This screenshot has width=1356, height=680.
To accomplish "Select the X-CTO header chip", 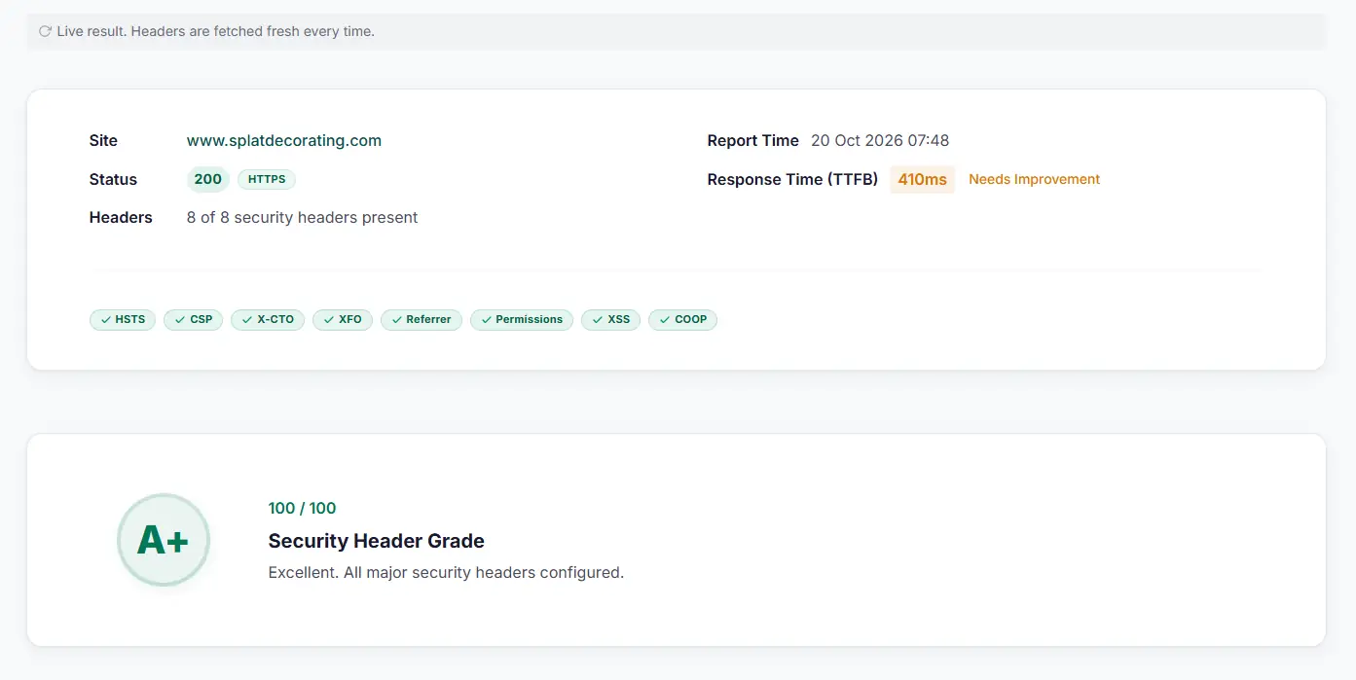I will 268,319.
